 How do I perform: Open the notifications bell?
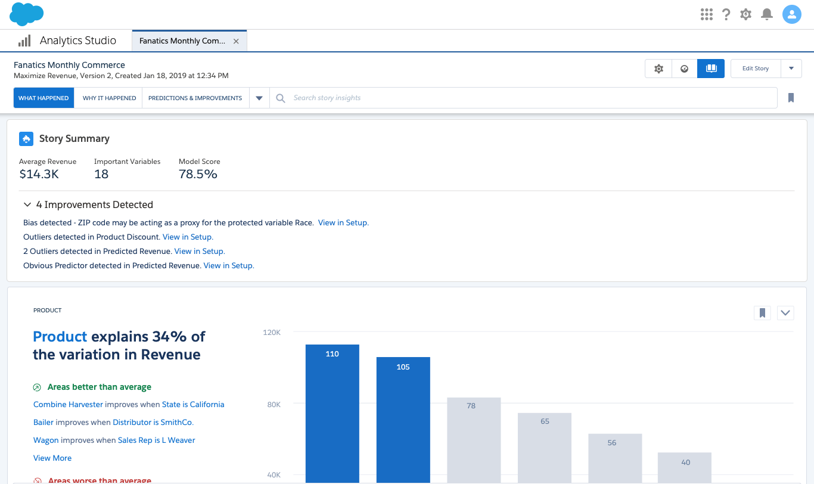[767, 14]
